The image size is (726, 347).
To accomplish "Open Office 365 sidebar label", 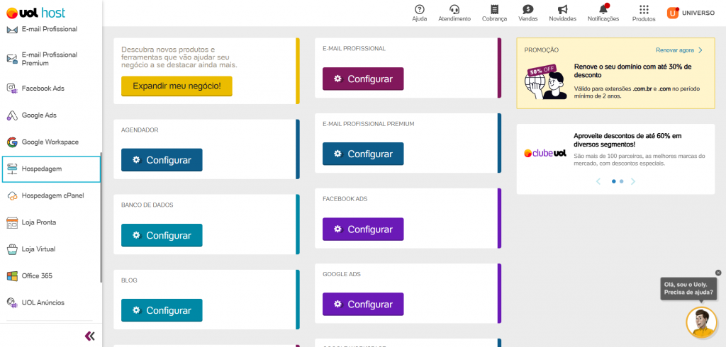I will pos(37,276).
